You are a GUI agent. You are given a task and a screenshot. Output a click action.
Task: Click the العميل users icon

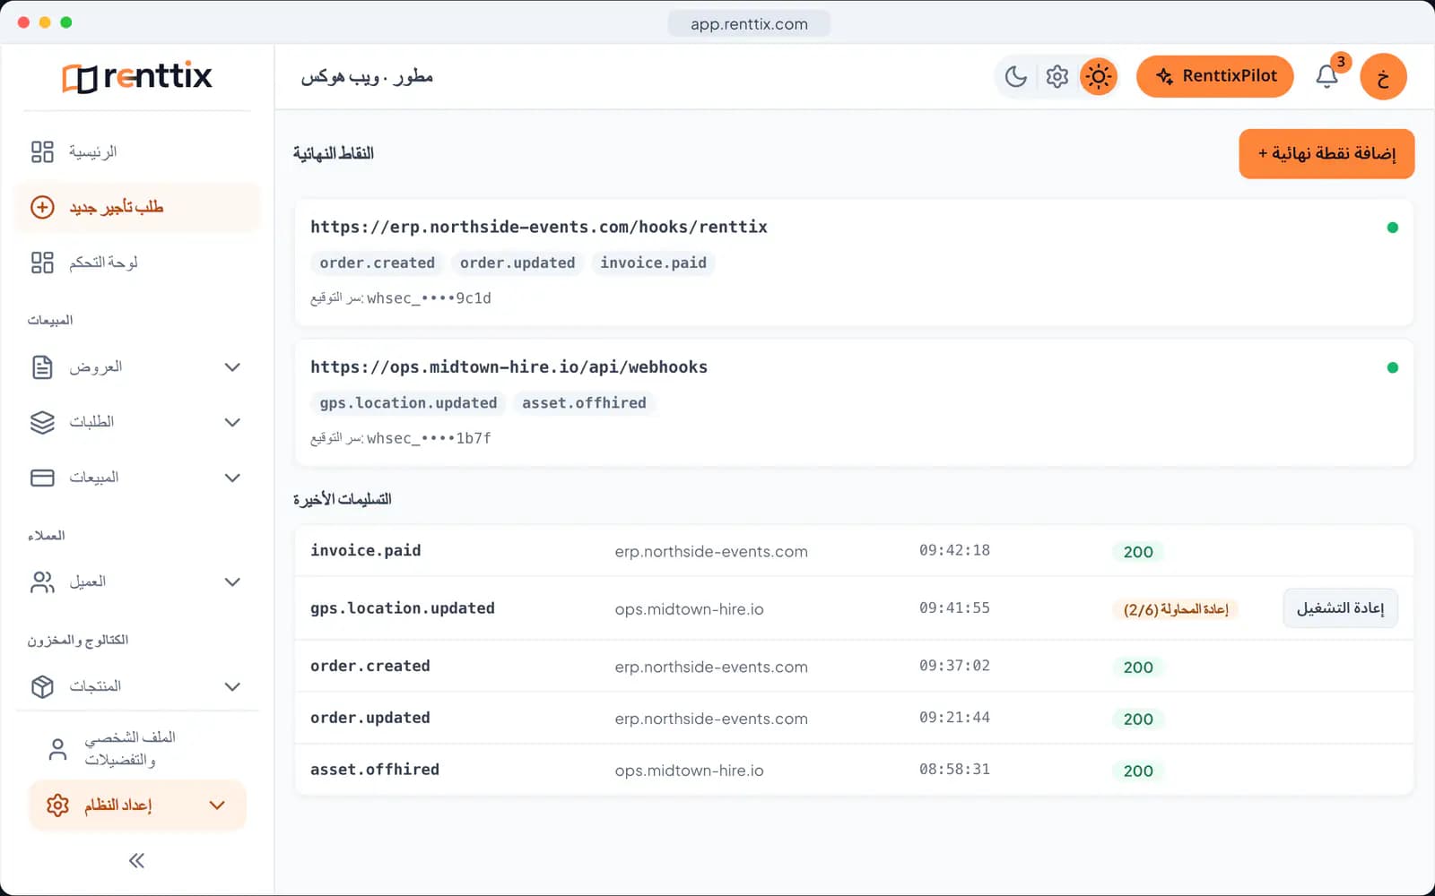(x=42, y=582)
